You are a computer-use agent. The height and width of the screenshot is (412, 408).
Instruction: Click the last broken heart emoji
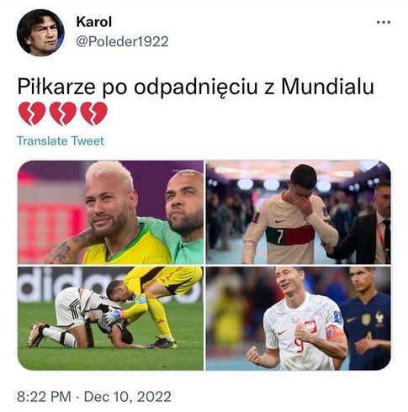(93, 114)
